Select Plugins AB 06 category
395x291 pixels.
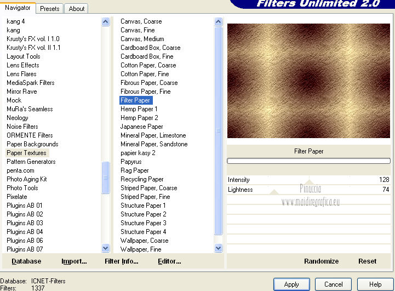click(x=25, y=241)
